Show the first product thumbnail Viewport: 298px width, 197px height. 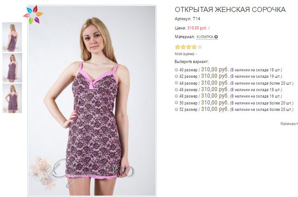pos(12,37)
